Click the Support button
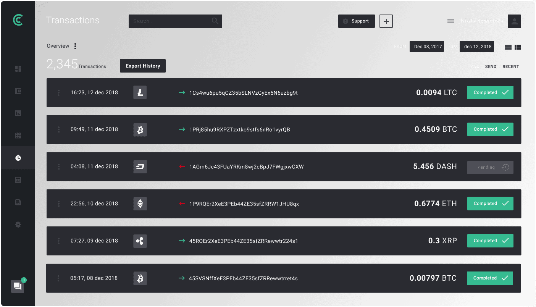This screenshot has width=536, height=307. [x=356, y=21]
